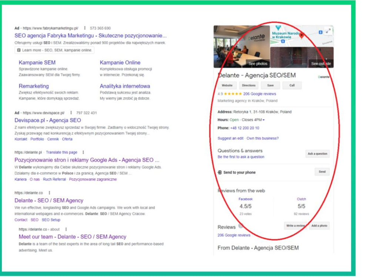The width and height of the screenshot is (370, 278).
Task: Expand the opening hours dropdown arrow
Action: pos(263,120)
